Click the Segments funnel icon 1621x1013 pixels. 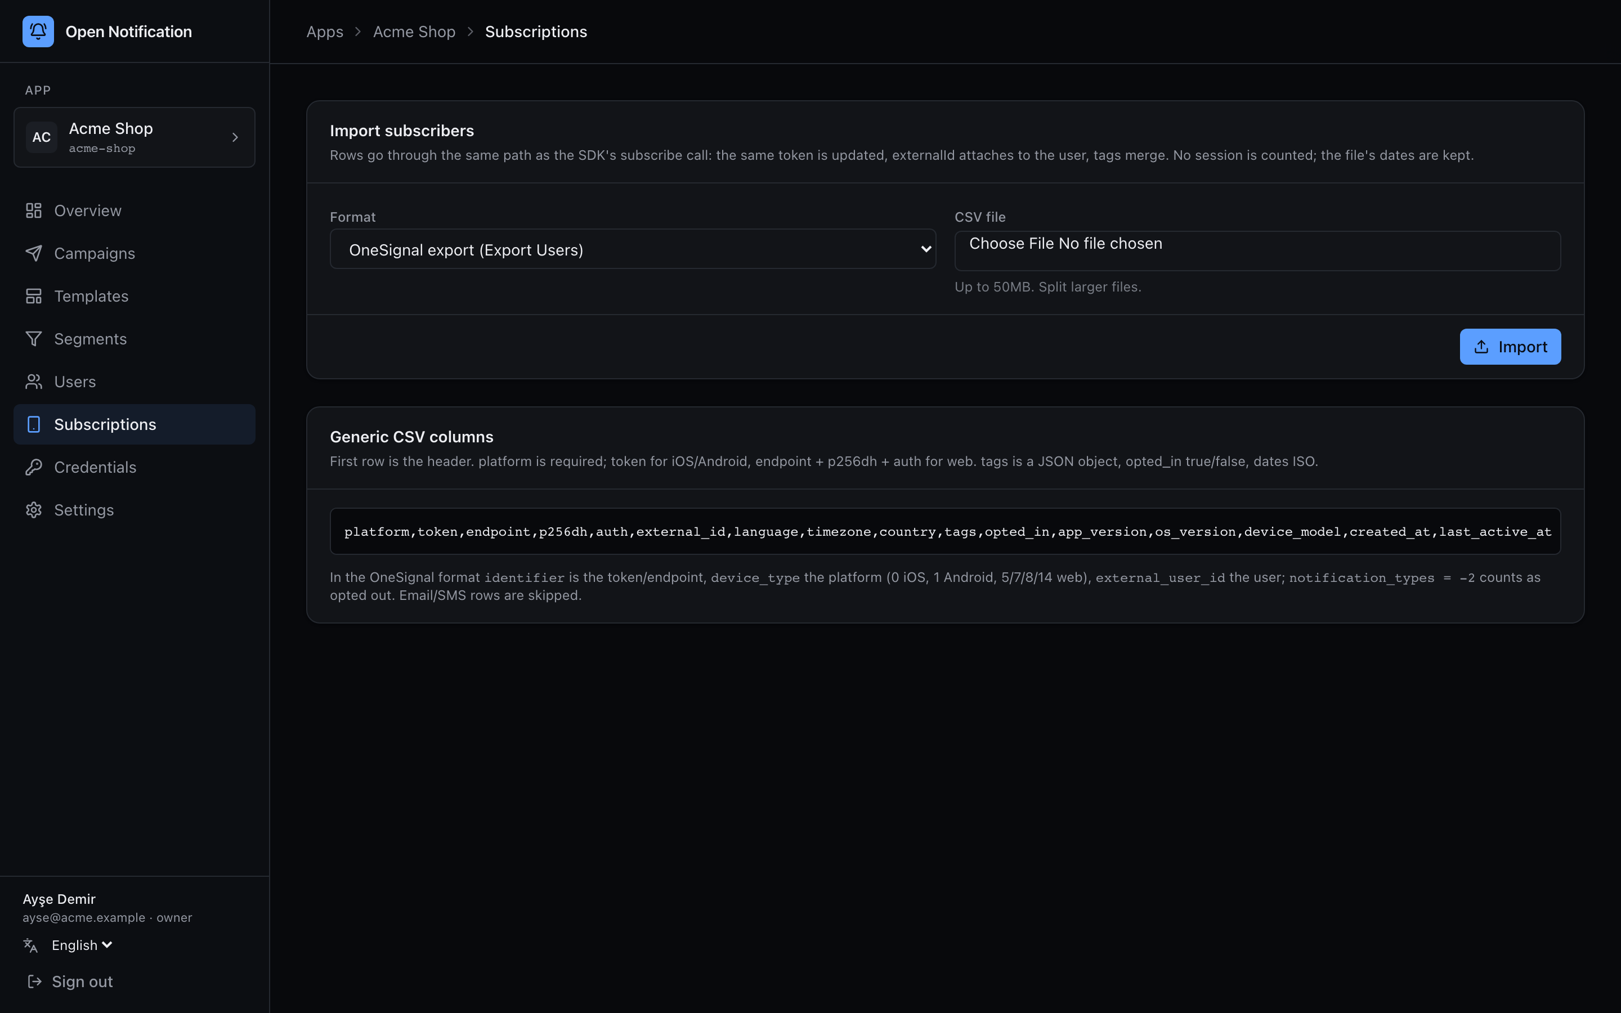coord(34,339)
